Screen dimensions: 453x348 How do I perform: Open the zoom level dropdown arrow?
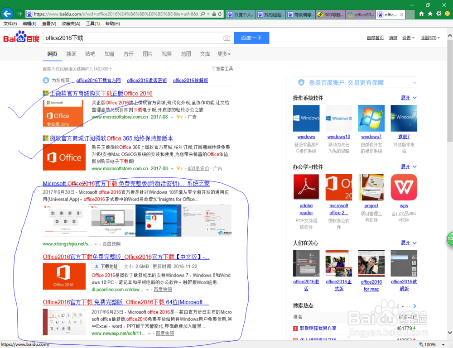pyautogui.click(x=443, y=344)
